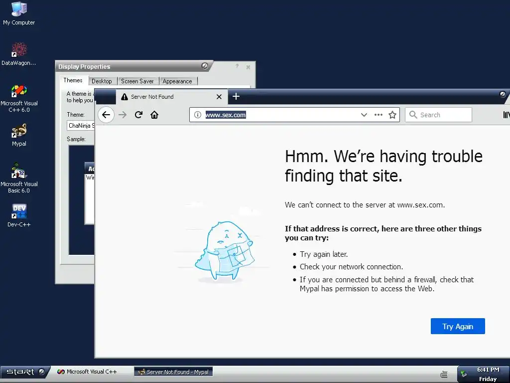Switch to Desktop tab in Display Properties

point(102,81)
